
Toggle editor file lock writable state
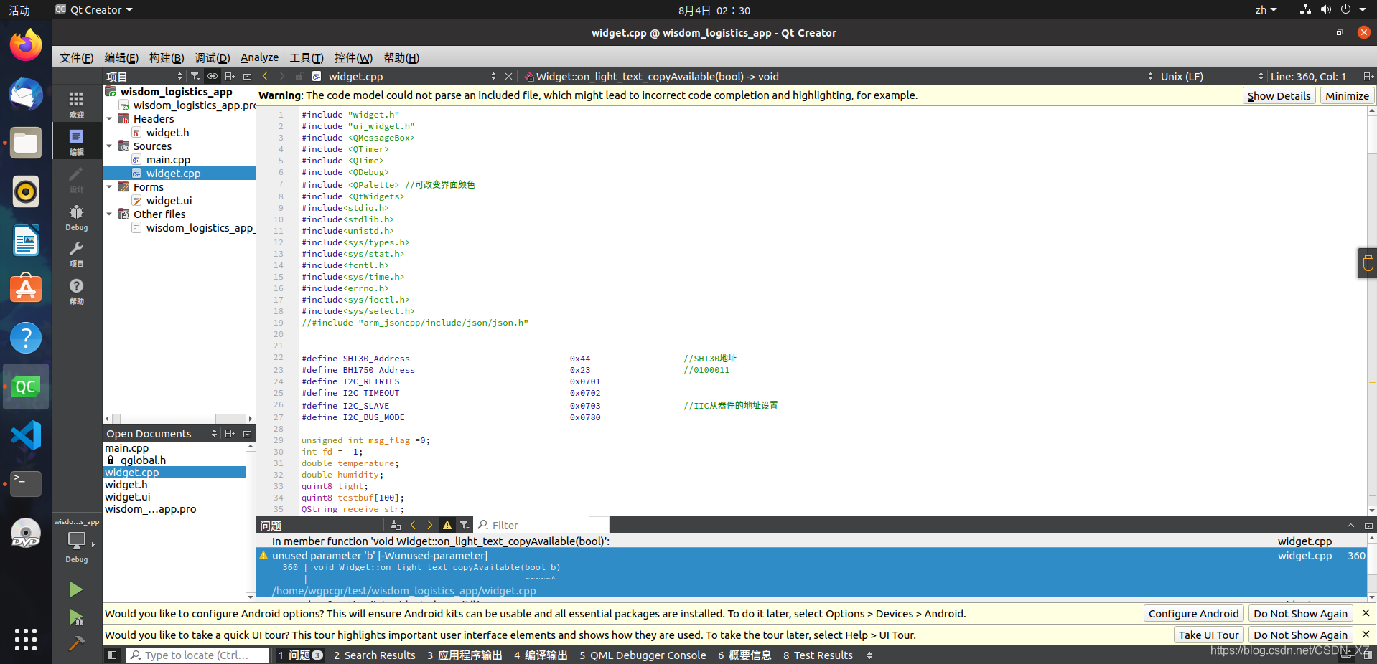coord(299,76)
